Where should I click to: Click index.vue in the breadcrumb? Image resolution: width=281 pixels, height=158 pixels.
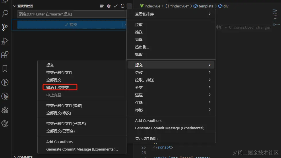[152, 6]
